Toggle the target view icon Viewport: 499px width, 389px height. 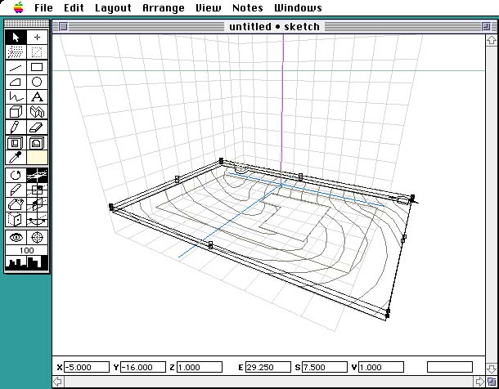click(37, 237)
